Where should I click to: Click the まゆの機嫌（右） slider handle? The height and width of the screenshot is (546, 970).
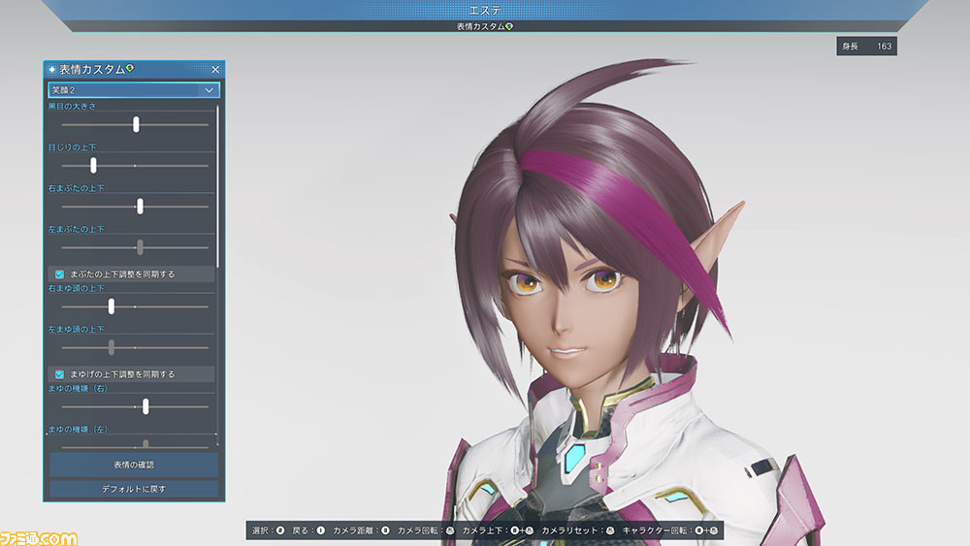pyautogui.click(x=145, y=406)
